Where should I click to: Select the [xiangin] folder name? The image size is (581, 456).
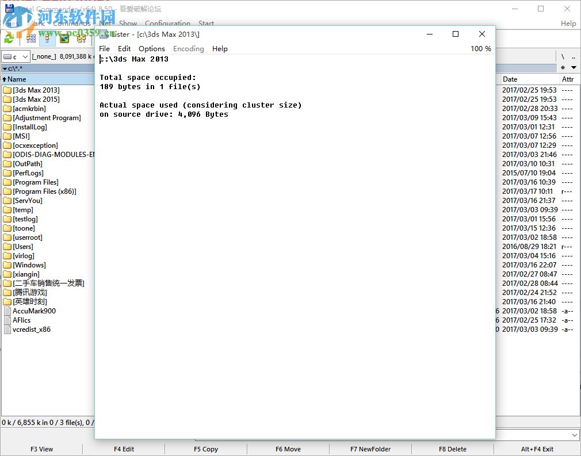(26, 274)
